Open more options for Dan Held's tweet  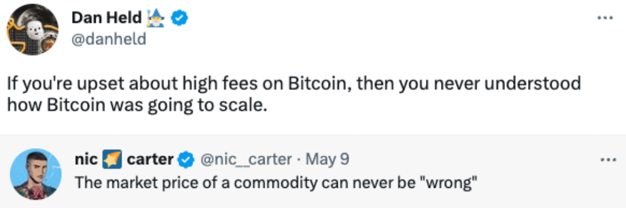[605, 17]
